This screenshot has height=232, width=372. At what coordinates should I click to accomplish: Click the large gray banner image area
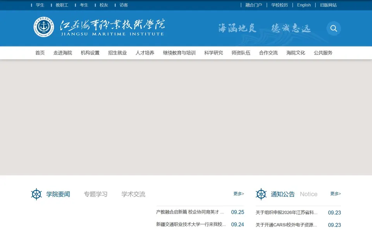click(x=186, y=118)
